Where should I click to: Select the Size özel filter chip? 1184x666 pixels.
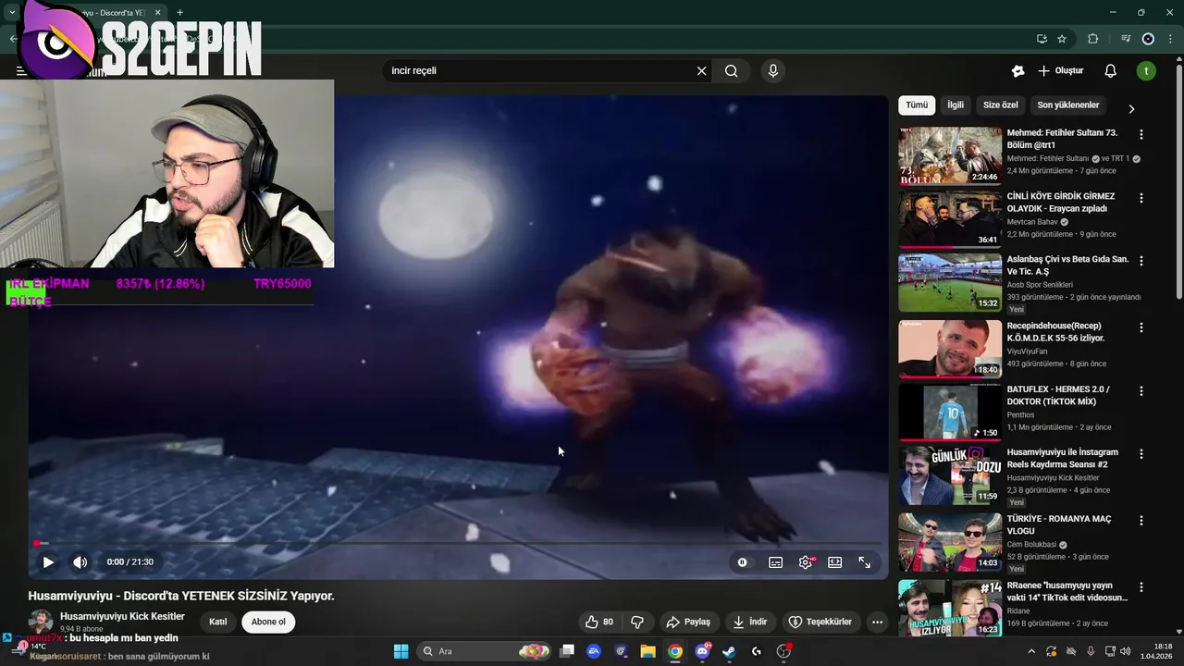(1000, 105)
